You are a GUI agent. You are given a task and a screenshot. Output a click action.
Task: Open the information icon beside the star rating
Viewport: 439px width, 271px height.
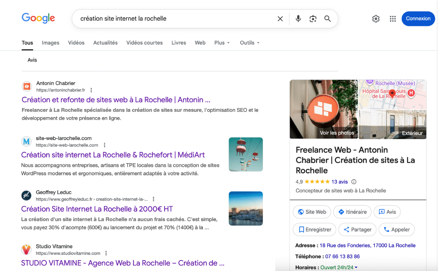354,182
